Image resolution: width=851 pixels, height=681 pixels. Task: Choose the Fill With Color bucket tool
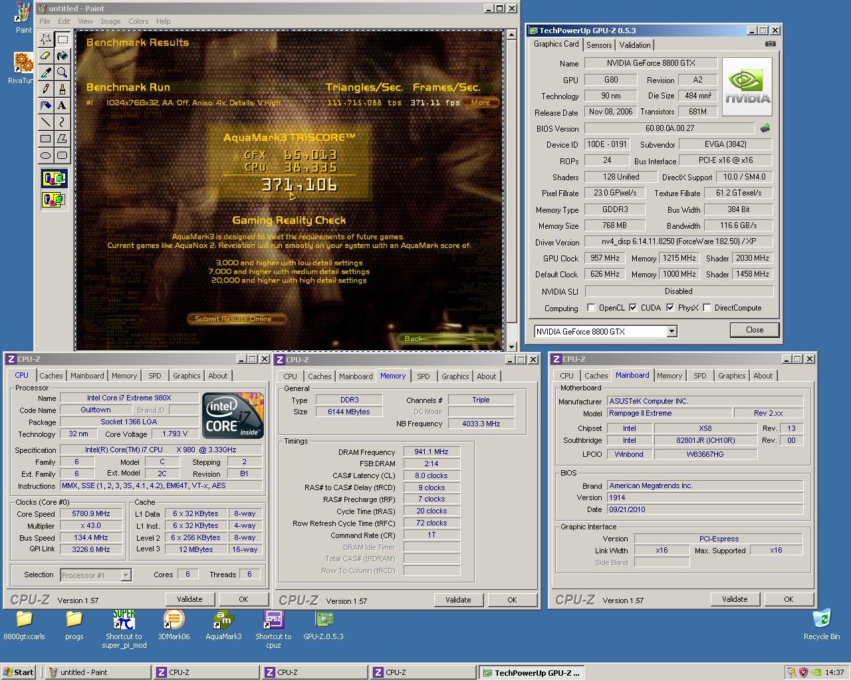pyautogui.click(x=62, y=56)
